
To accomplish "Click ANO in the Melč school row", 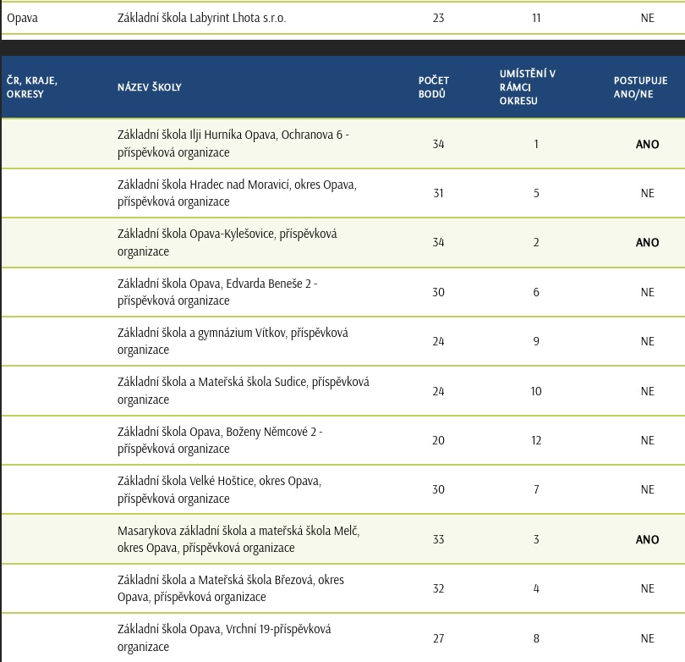I will [x=647, y=539].
